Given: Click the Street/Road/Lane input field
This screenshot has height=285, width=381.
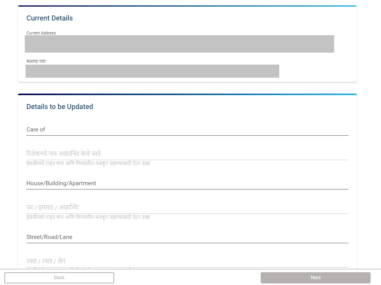Looking at the screenshot, I should coord(187,237).
